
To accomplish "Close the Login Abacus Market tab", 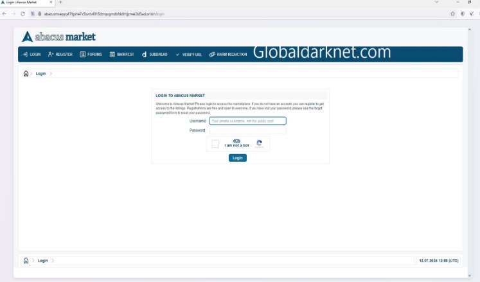I will 51,2.
